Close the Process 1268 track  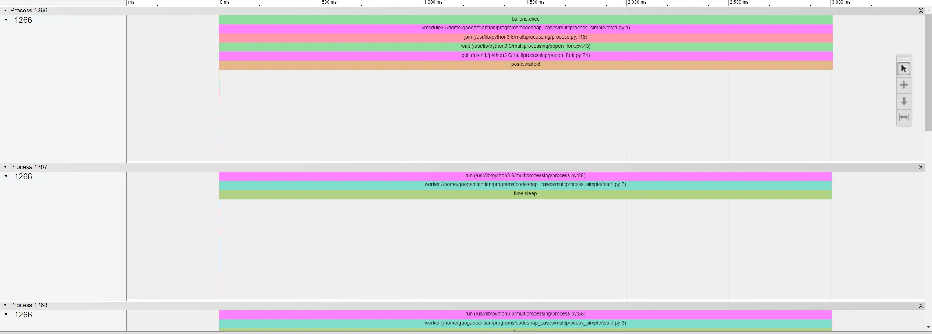tap(921, 306)
